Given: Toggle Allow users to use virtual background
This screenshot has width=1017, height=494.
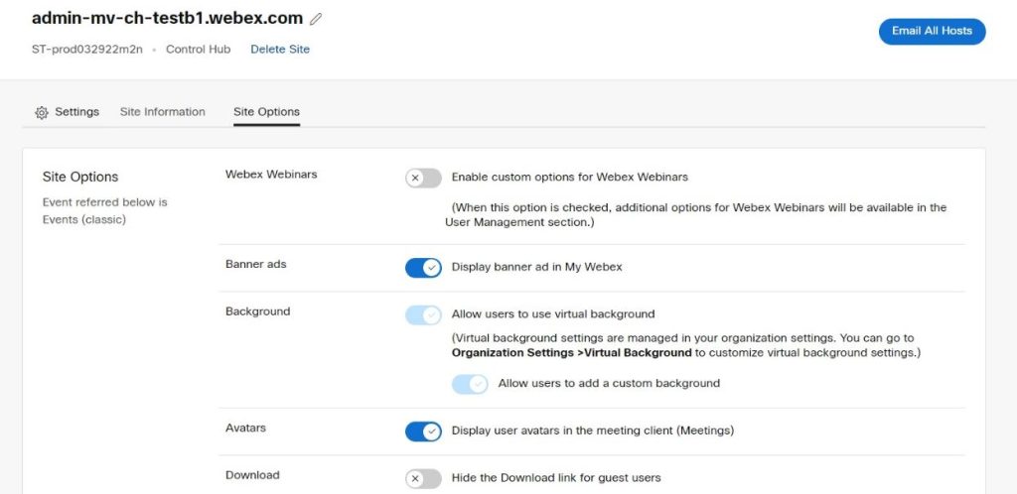Looking at the screenshot, I should click(423, 315).
